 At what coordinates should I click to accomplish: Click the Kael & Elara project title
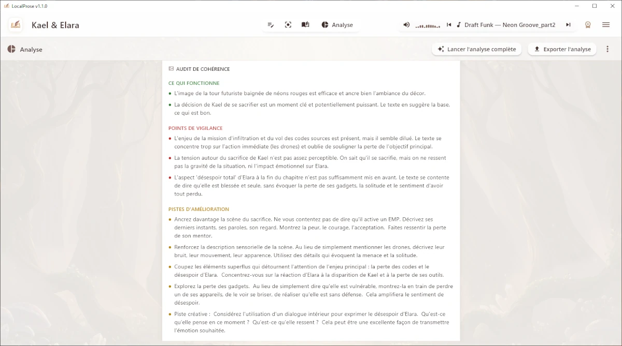pos(55,25)
